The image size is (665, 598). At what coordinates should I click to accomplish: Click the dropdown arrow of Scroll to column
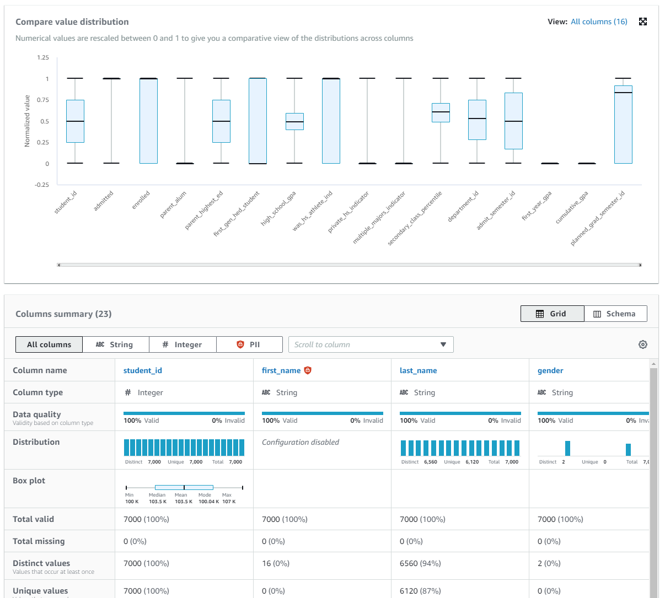[443, 344]
